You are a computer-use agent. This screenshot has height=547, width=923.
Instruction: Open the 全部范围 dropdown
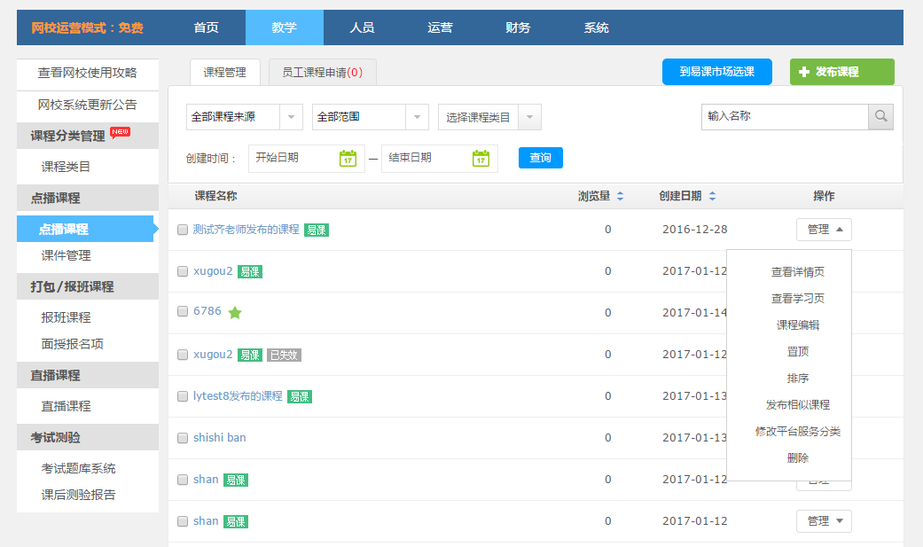pyautogui.click(x=418, y=117)
